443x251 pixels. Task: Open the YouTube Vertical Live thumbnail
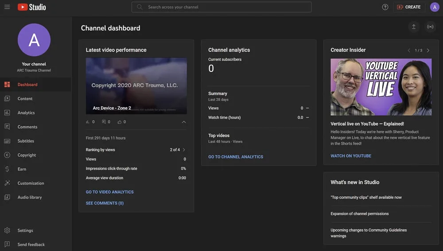point(381,87)
